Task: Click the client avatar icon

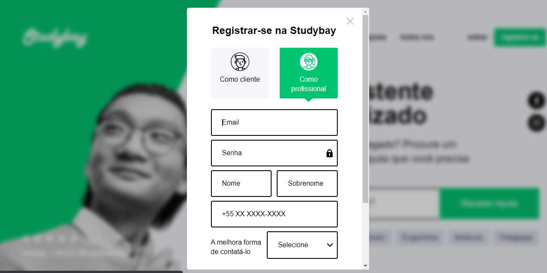Action: click(x=240, y=62)
